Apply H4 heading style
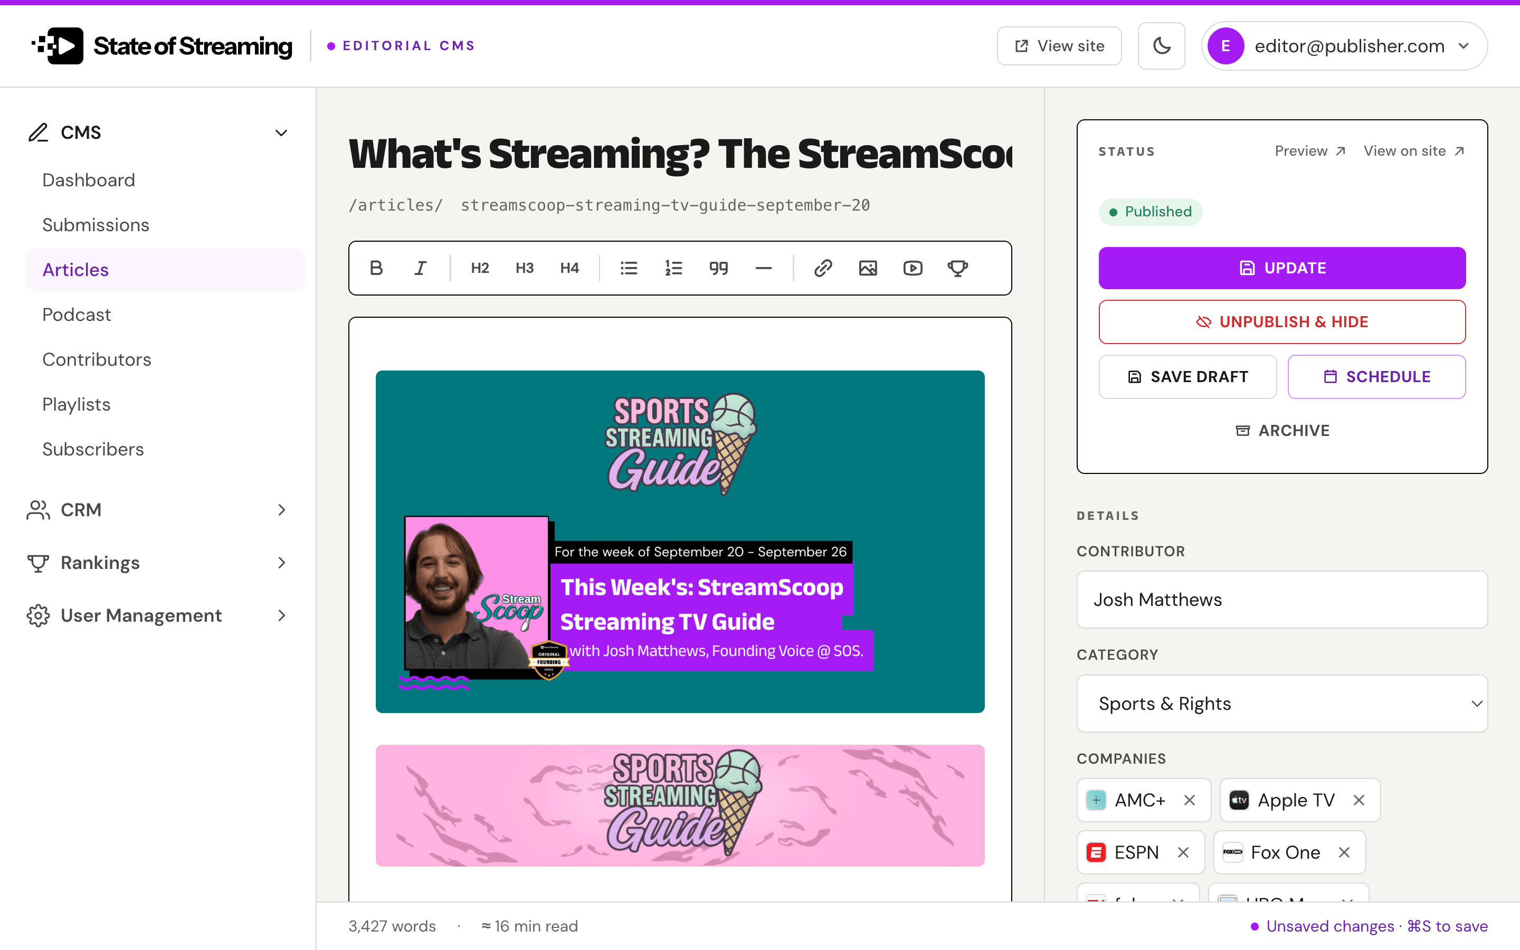 [x=569, y=268]
